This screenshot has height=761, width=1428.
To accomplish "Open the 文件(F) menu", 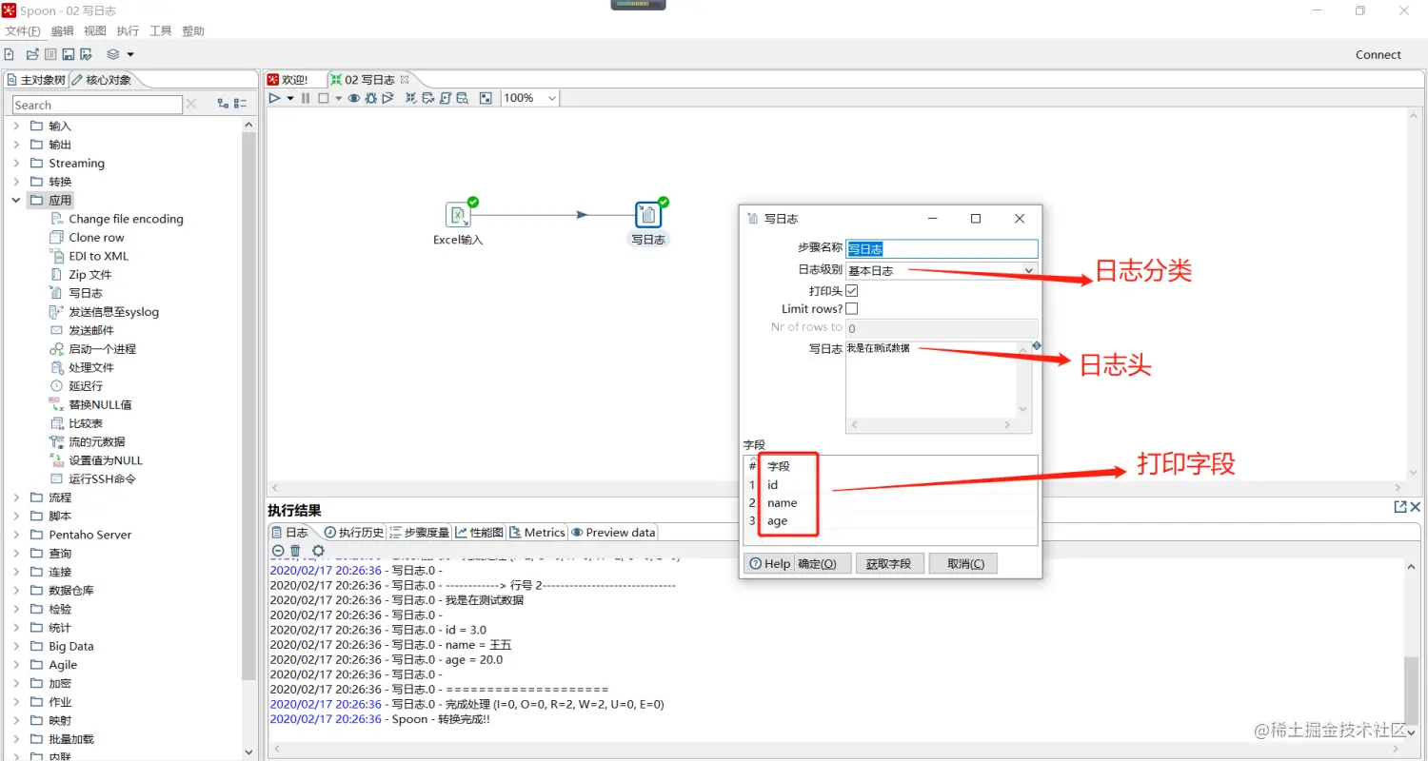I will click(x=23, y=31).
